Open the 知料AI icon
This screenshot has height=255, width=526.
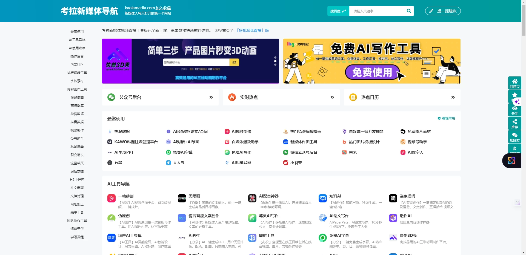pos(322,198)
